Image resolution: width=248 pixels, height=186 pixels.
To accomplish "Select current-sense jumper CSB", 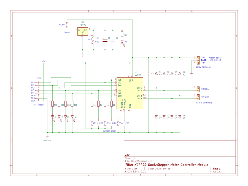I will click(125, 123).
